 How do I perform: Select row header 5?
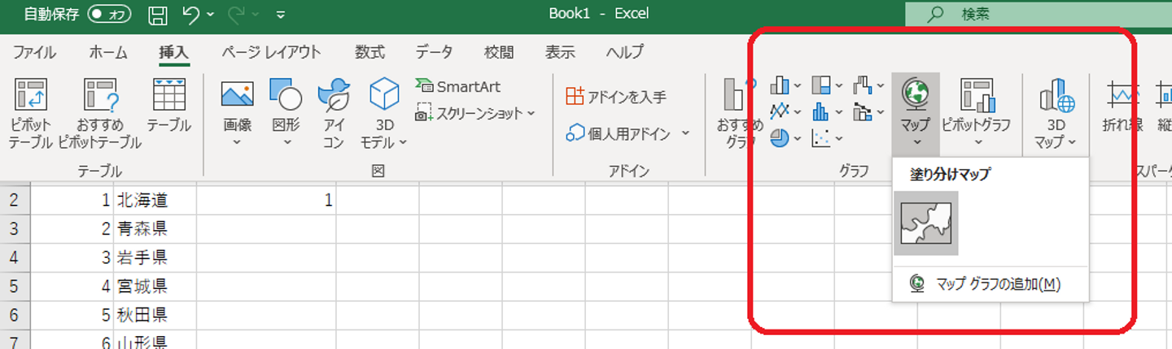[16, 286]
